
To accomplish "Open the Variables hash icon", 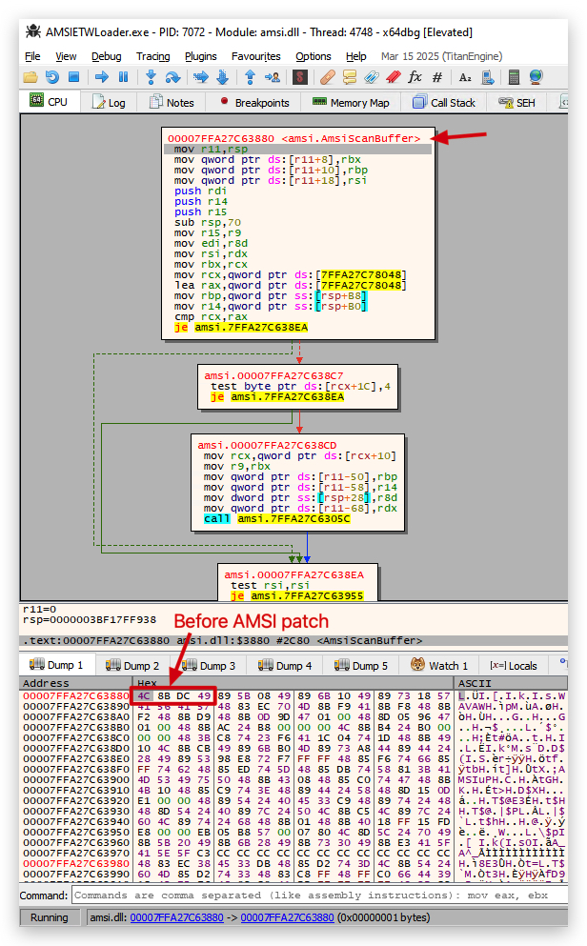I will [437, 77].
